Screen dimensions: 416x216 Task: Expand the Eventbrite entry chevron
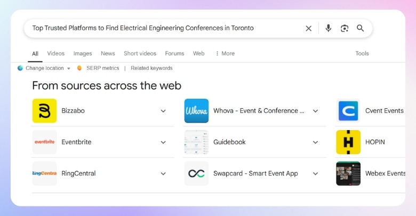point(163,142)
